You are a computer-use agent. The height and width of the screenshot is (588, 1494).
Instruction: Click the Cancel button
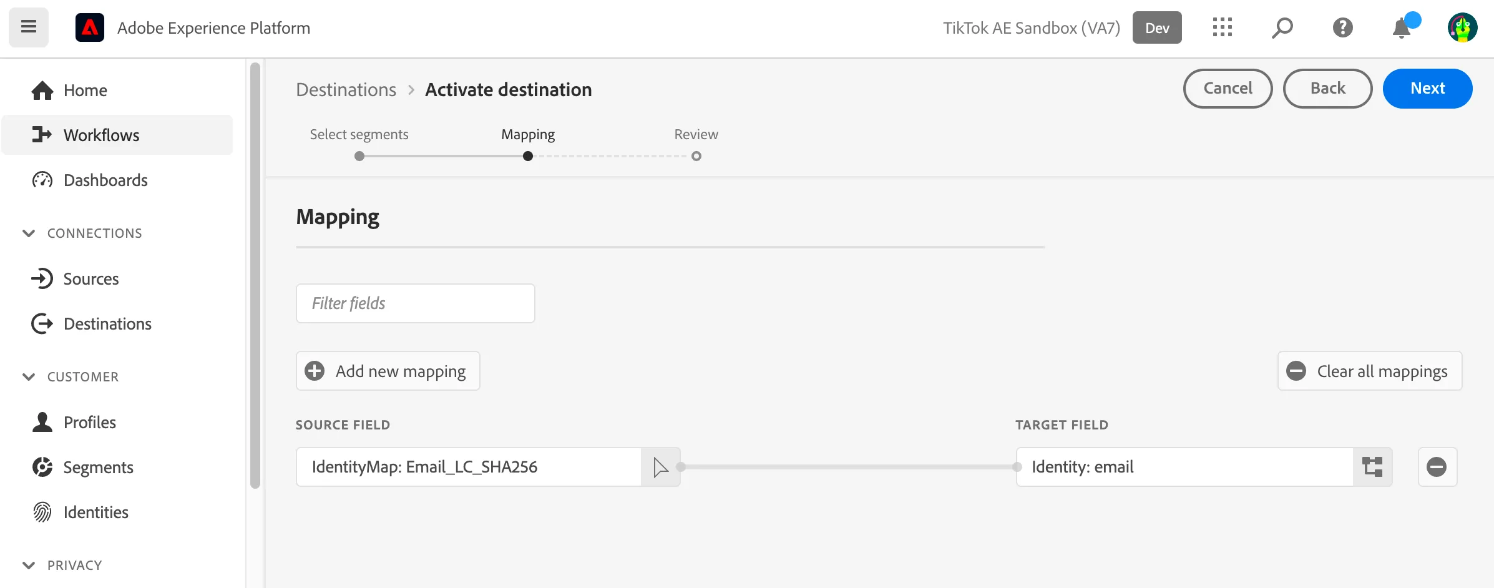pos(1228,88)
